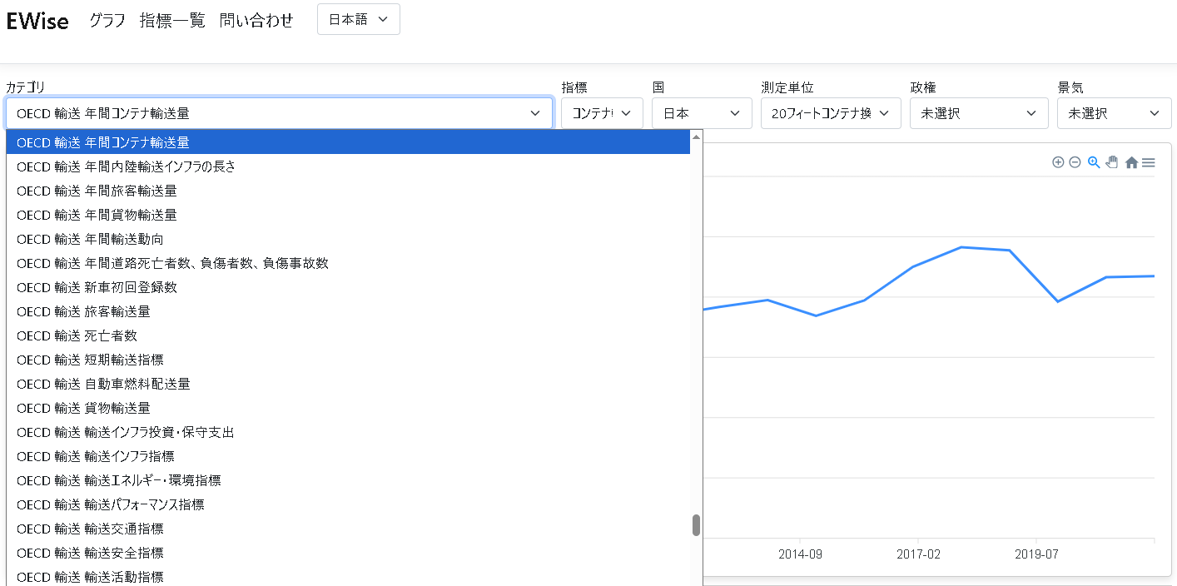Activate the selection zoom magnifier tool

coord(1094,162)
